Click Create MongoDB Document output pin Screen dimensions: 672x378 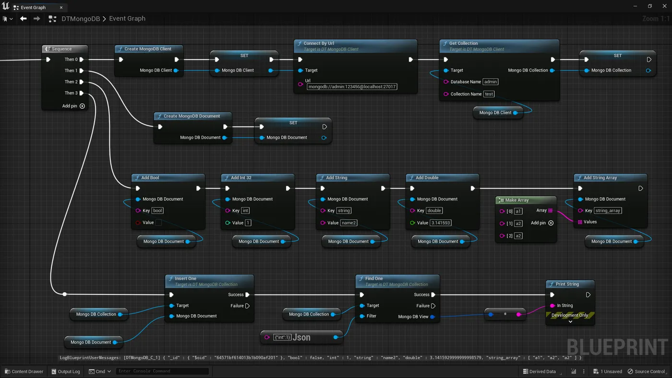coord(224,138)
